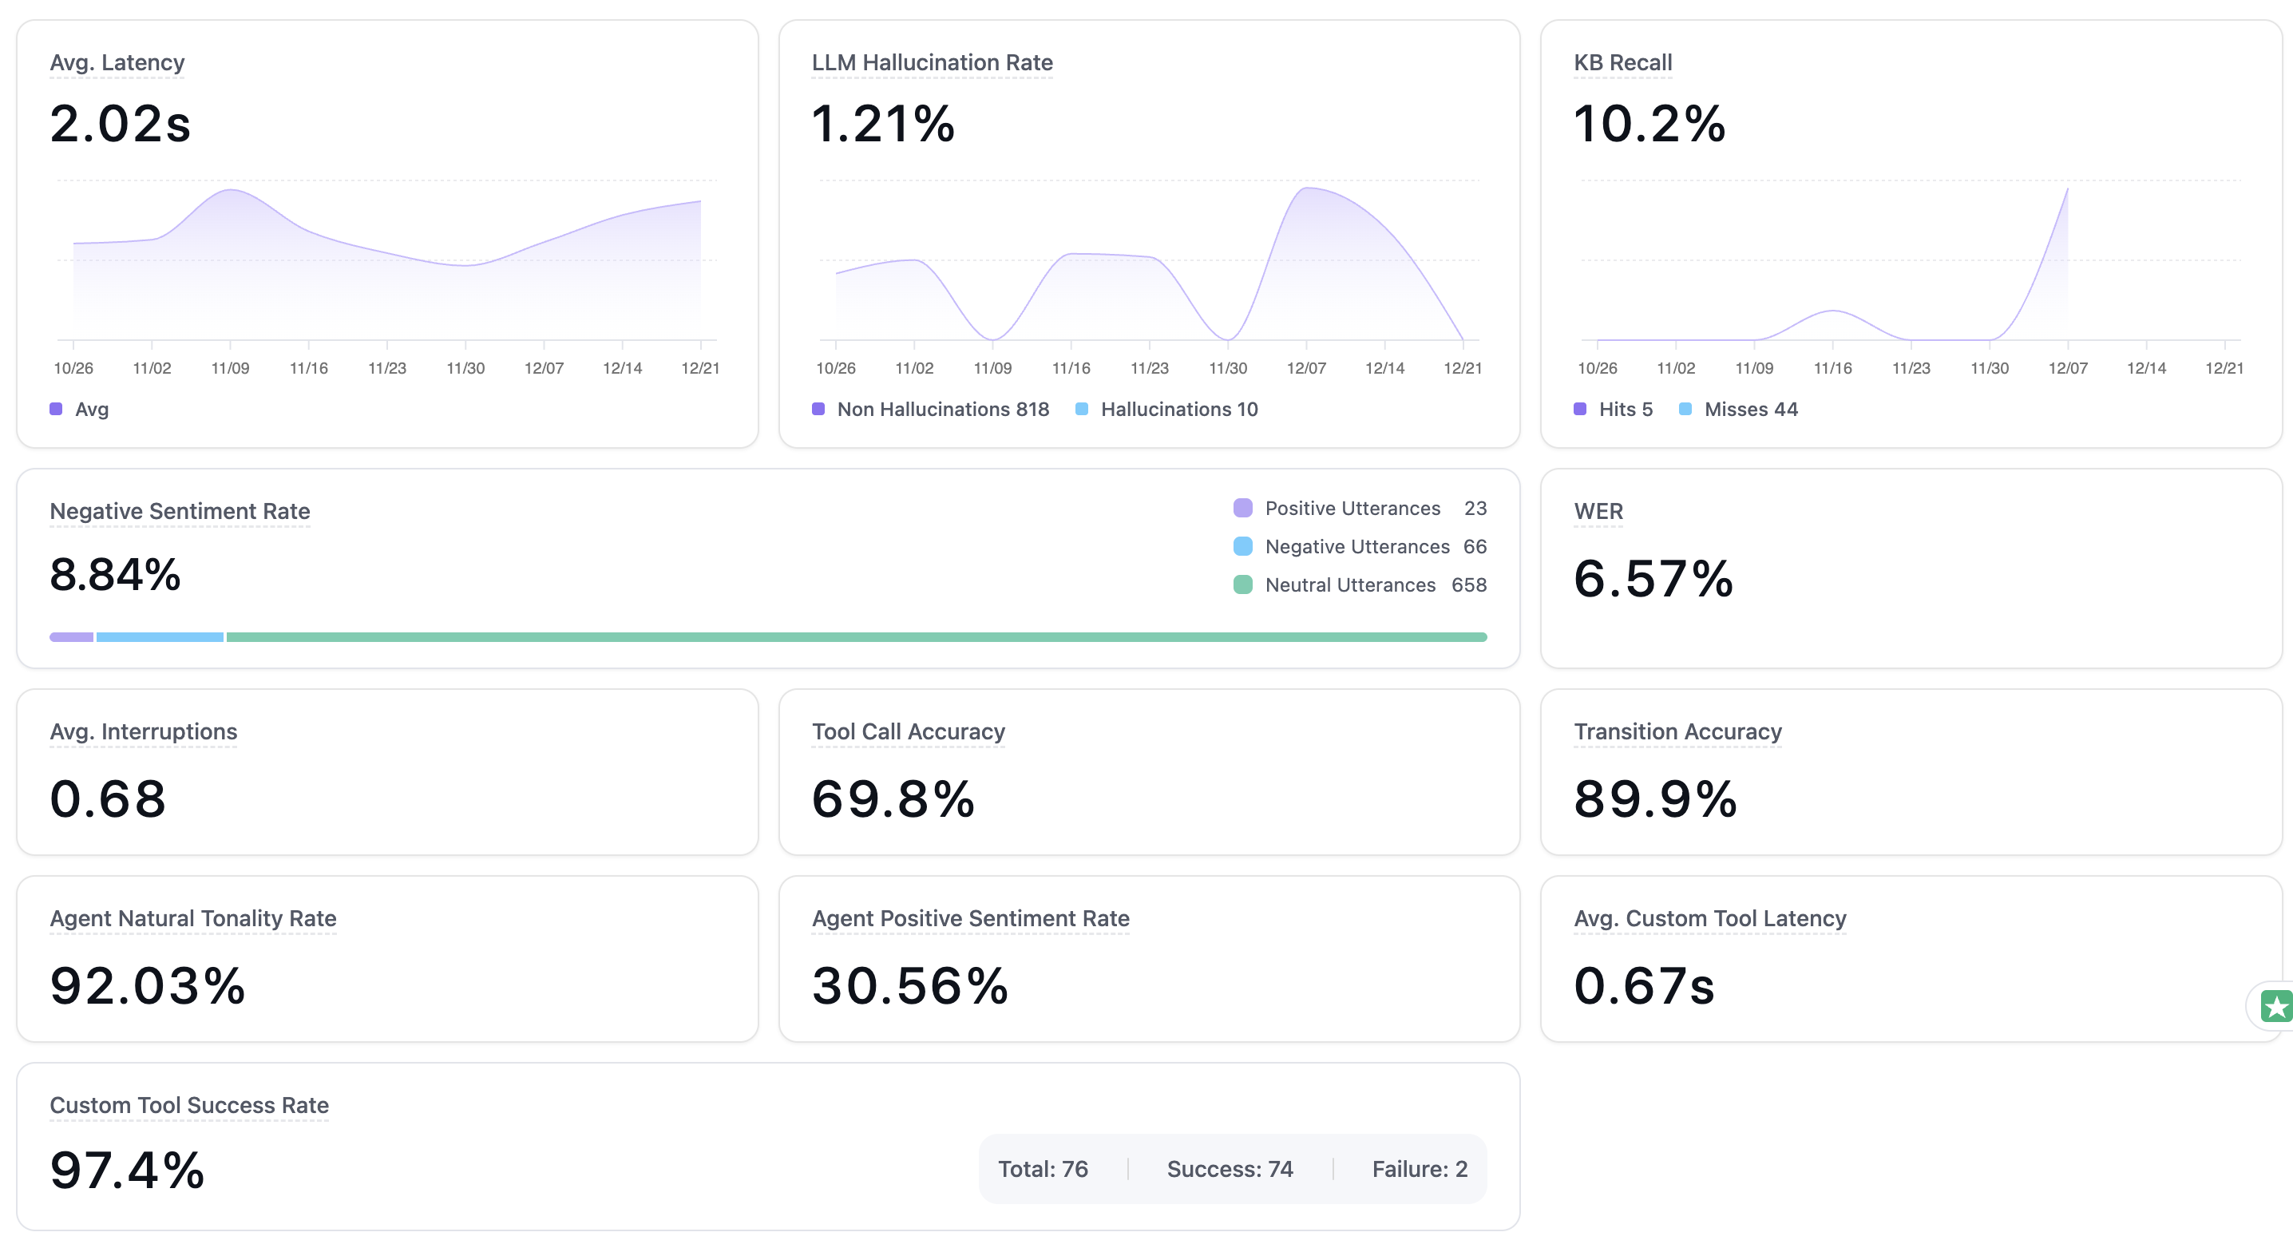Viewport: 2293px width, 1244px height.
Task: Open the KB Recall metric tooltip
Action: [1622, 62]
